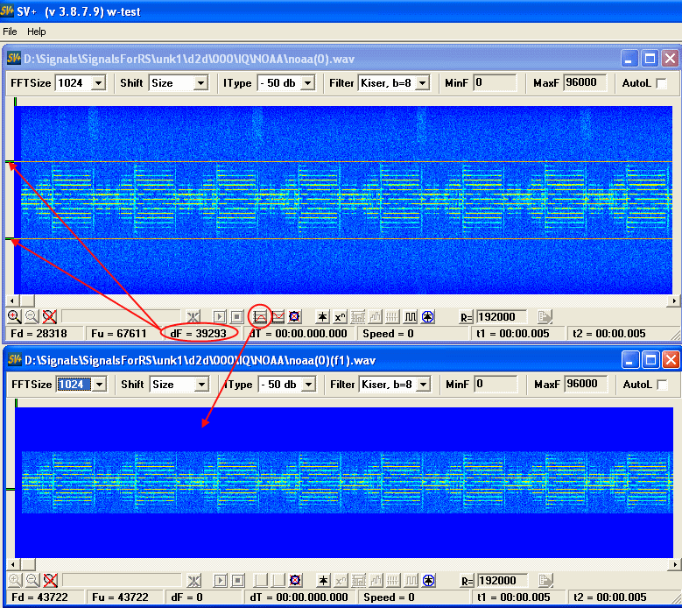Click the x-power-n icon in upper toolbar
This screenshot has height=608, width=682.
click(341, 316)
